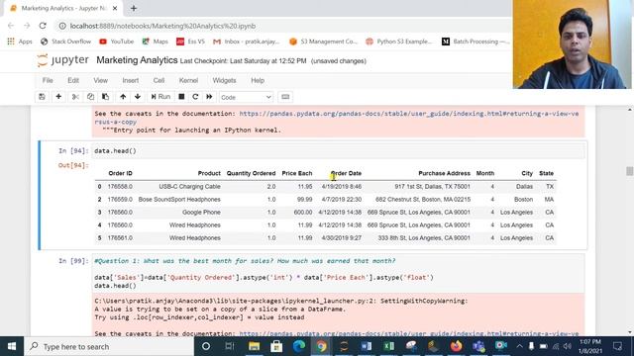The image size is (634, 356).
Task: Cut selected cells with scissors icon
Action: point(75,97)
